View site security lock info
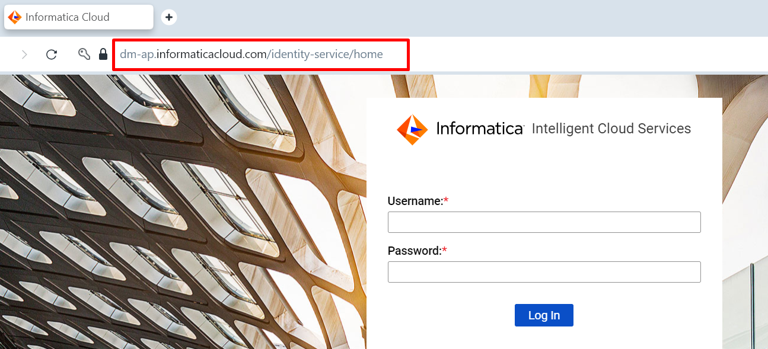This screenshot has height=349, width=768. click(103, 55)
